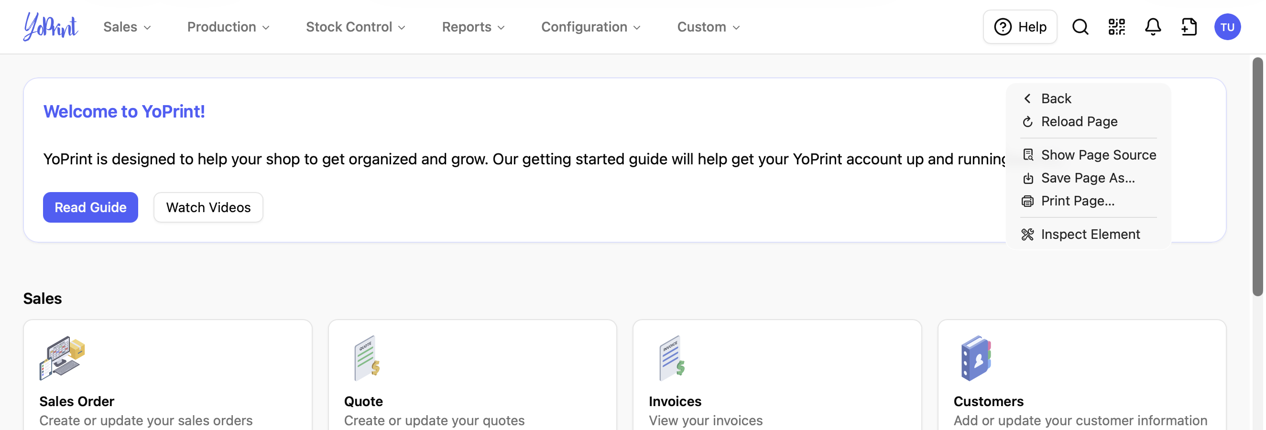Image resolution: width=1266 pixels, height=430 pixels.
Task: Click the Inspect Element tools icon
Action: point(1027,235)
